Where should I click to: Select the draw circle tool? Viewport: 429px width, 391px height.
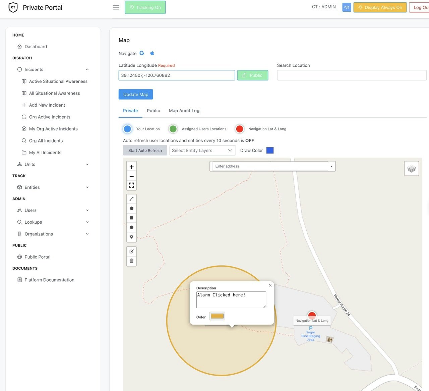pos(131,227)
